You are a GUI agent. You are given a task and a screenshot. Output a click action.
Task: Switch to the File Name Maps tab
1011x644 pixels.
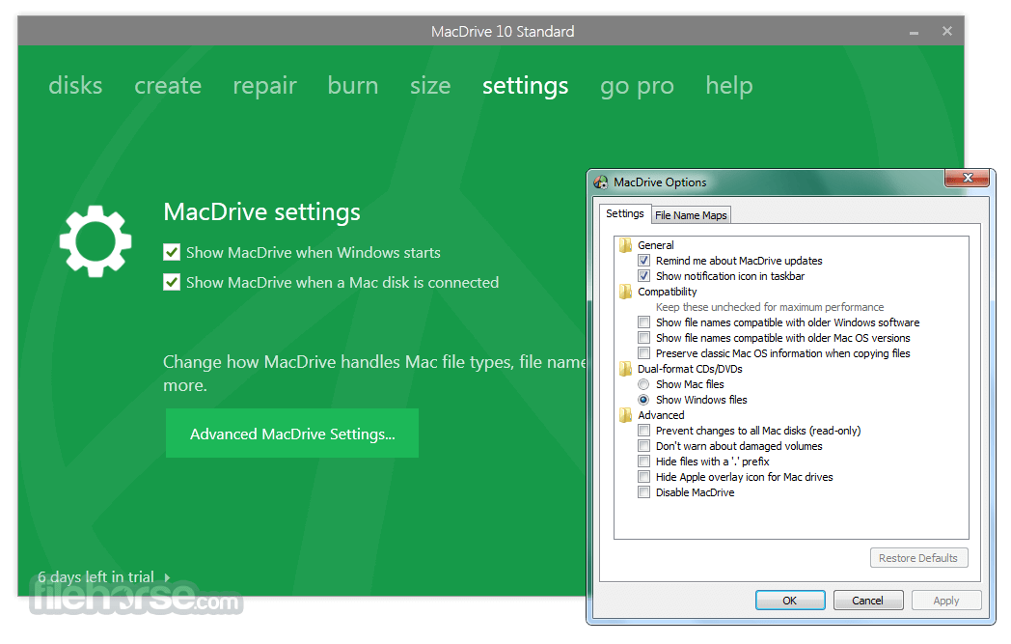point(691,215)
